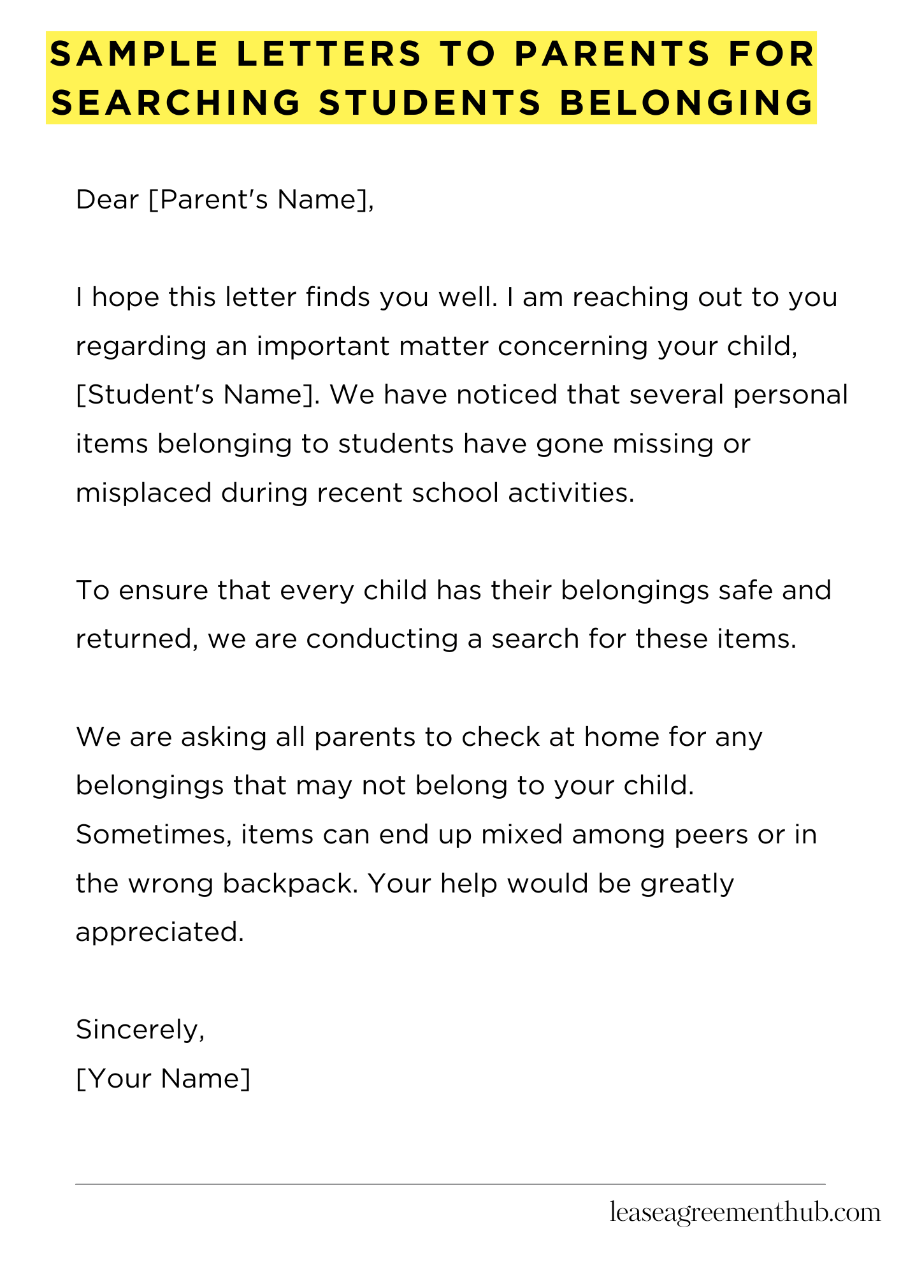Click the [Parent's Name] placeholder
This screenshot has width=901, height=1275.
257,200
